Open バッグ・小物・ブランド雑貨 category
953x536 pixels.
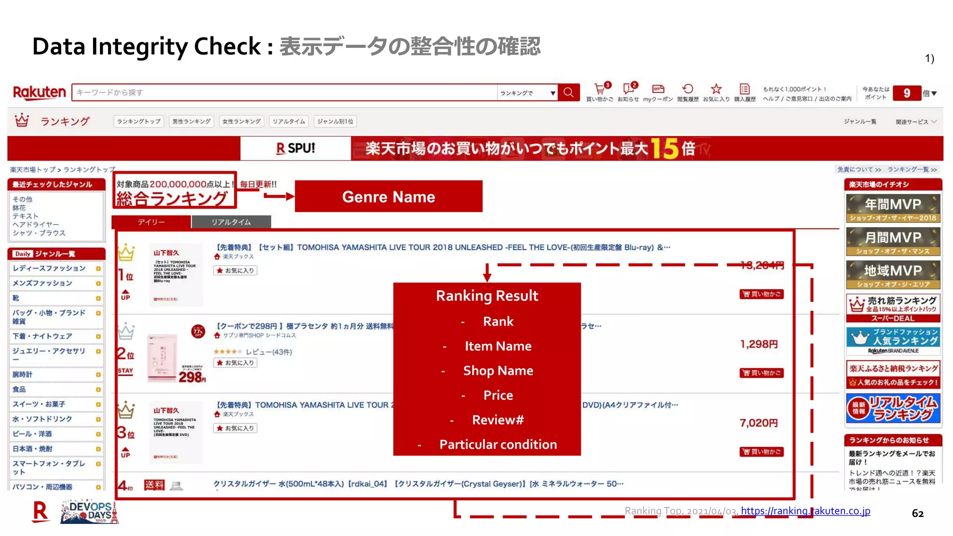[49, 317]
